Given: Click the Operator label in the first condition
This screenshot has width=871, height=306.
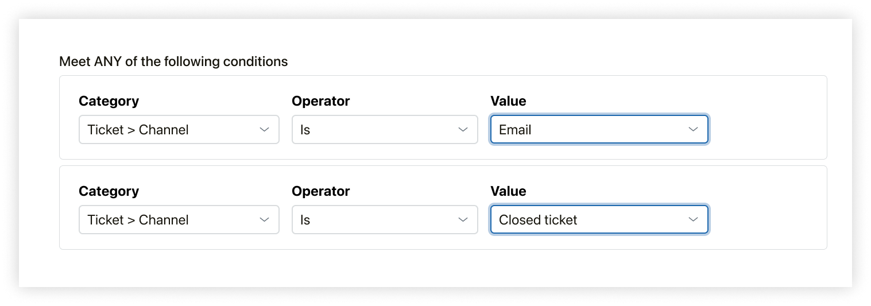Looking at the screenshot, I should (x=320, y=101).
